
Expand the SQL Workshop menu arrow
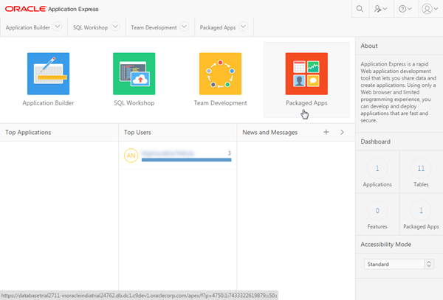click(115, 27)
